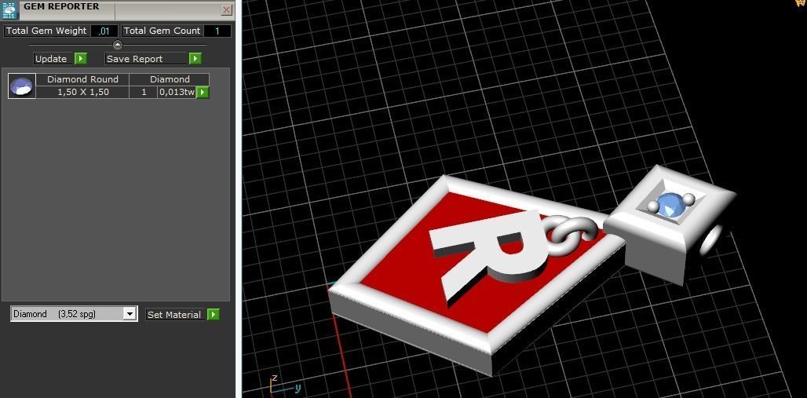Close the Gem Reporter panel
The width and height of the screenshot is (807, 398).
click(226, 9)
